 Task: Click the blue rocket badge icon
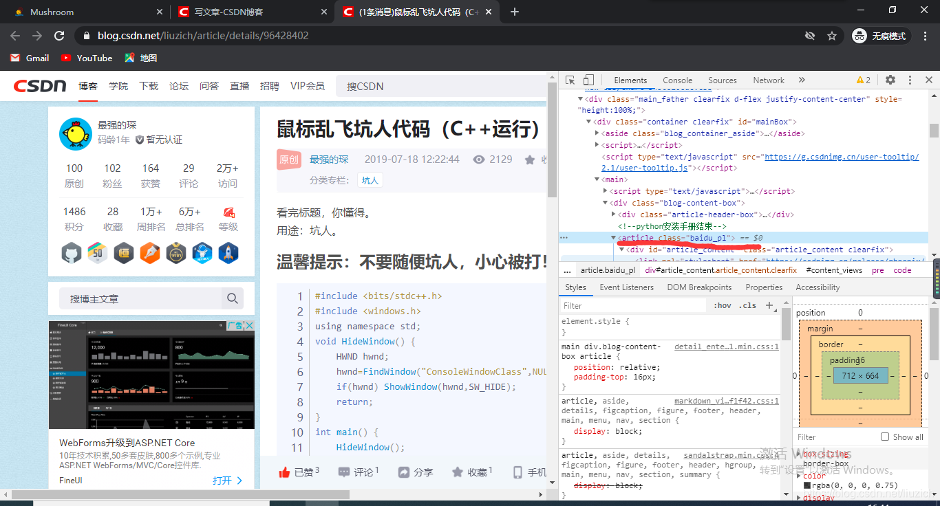pos(228,253)
